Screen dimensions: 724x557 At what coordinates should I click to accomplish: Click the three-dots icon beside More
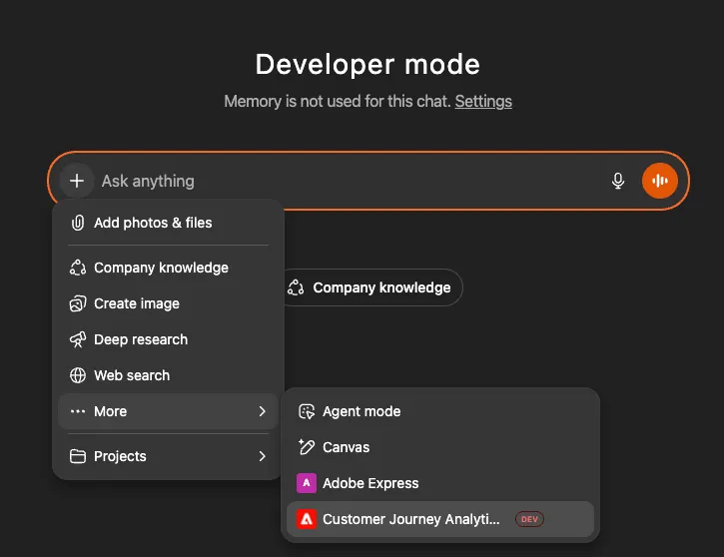(x=78, y=411)
